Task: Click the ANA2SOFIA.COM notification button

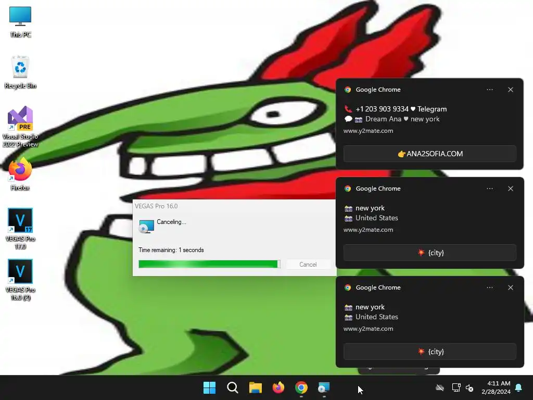Action: coord(429,154)
